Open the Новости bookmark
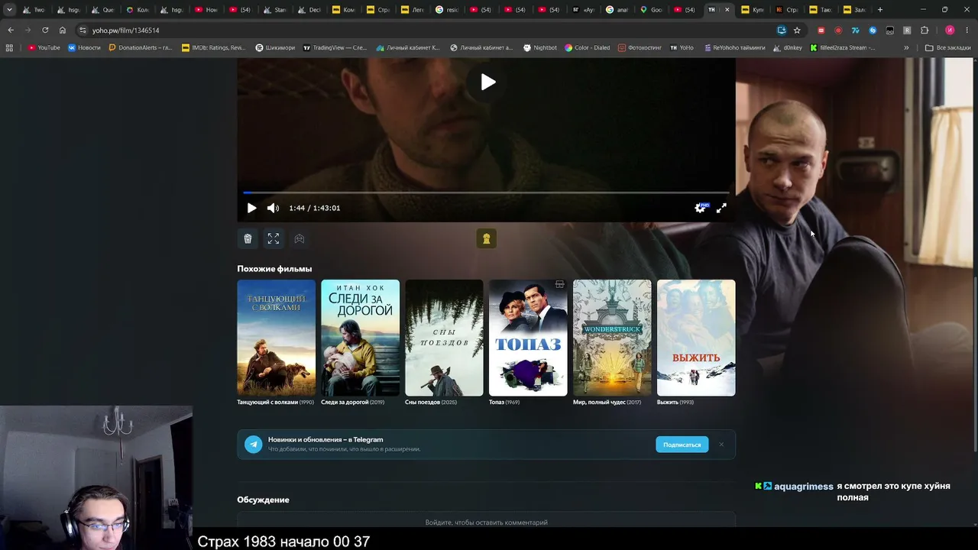This screenshot has height=550, width=978. 84,47
